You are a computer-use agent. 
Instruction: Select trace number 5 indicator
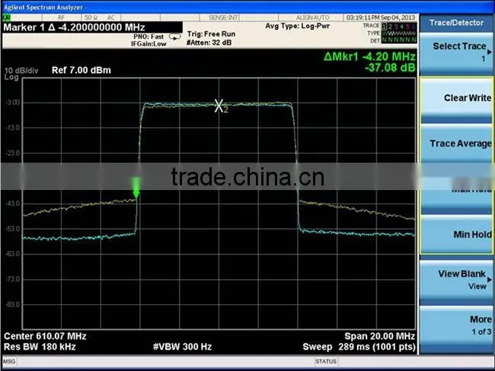(x=407, y=27)
